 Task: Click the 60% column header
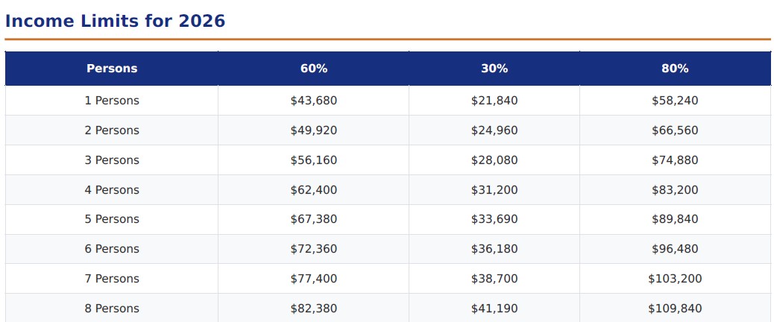point(313,69)
